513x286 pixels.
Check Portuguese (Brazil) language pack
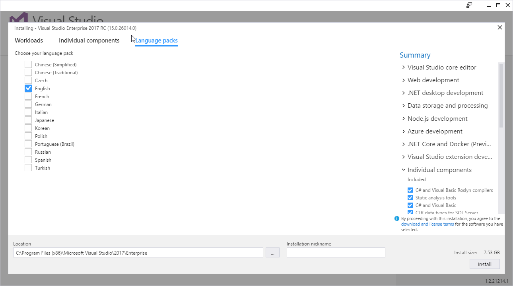click(x=28, y=144)
